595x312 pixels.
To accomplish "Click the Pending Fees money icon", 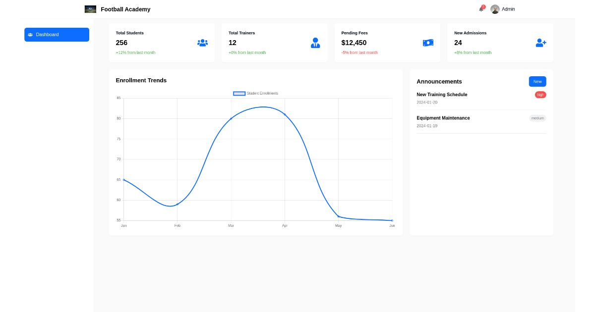I will click(428, 43).
